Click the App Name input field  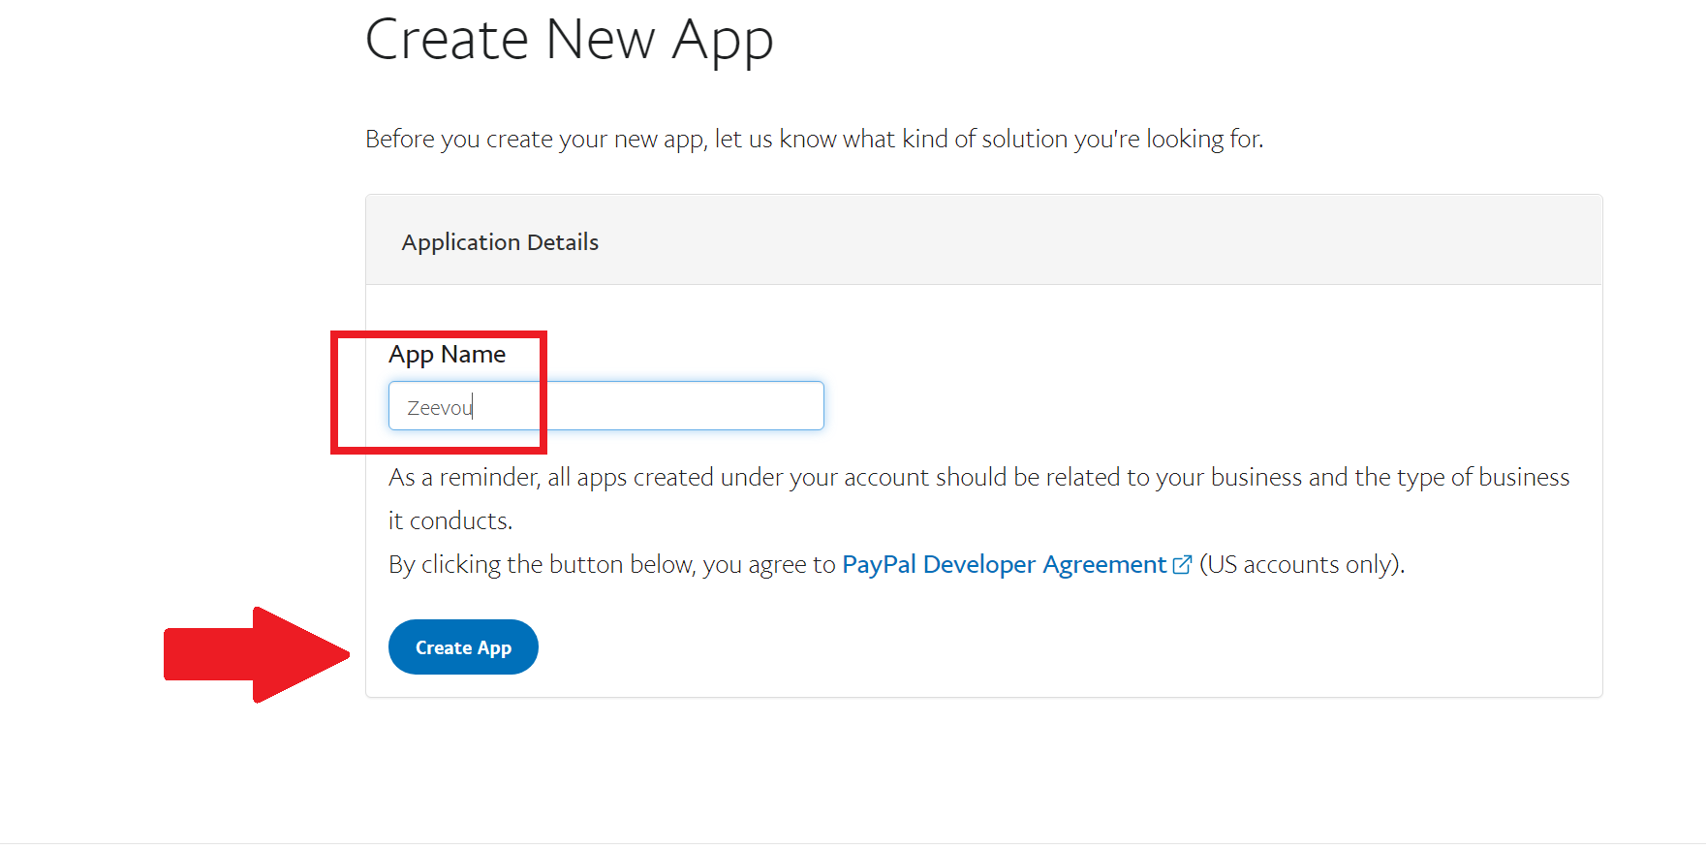[605, 405]
